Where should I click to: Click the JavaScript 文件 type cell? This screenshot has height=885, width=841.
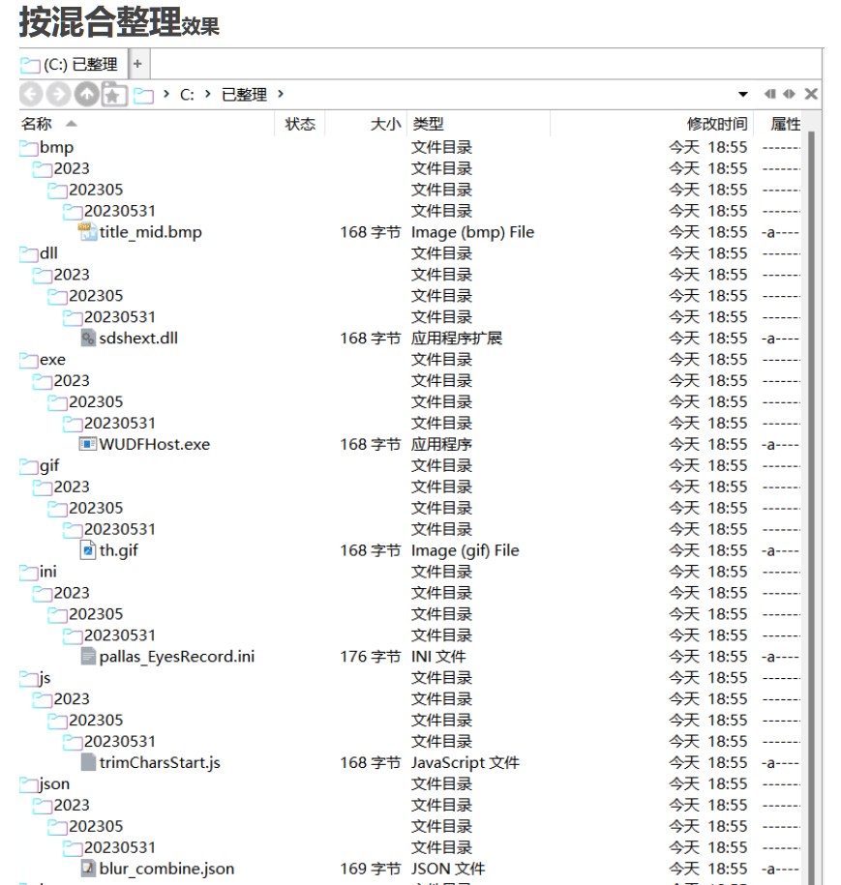click(465, 762)
